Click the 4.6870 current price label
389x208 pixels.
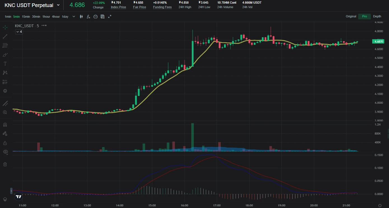click(x=379, y=41)
